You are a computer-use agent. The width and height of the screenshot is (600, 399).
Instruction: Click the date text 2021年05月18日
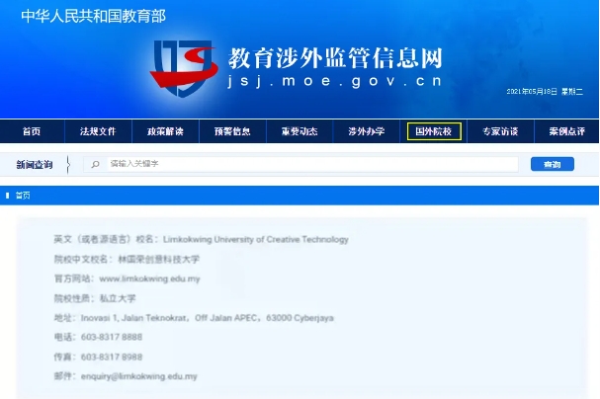(532, 91)
